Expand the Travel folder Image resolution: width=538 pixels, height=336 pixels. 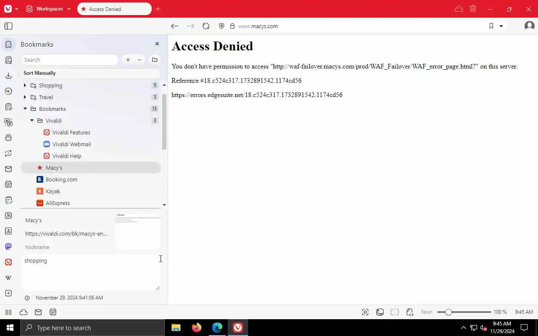click(25, 97)
